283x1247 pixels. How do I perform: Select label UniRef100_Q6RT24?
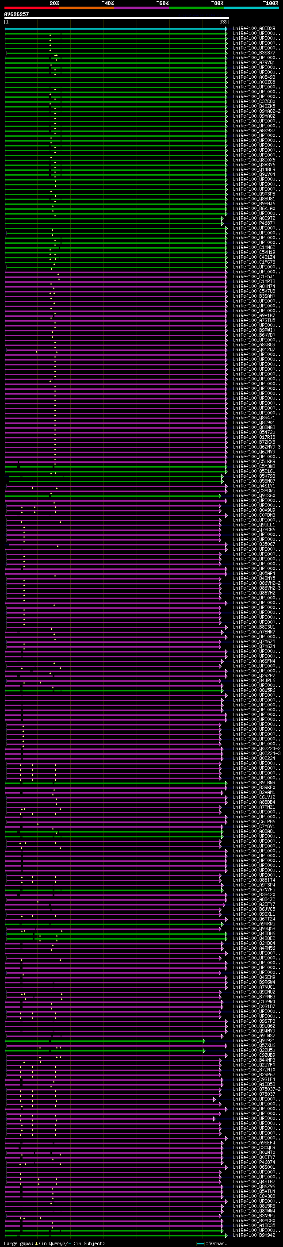tap(254, 919)
